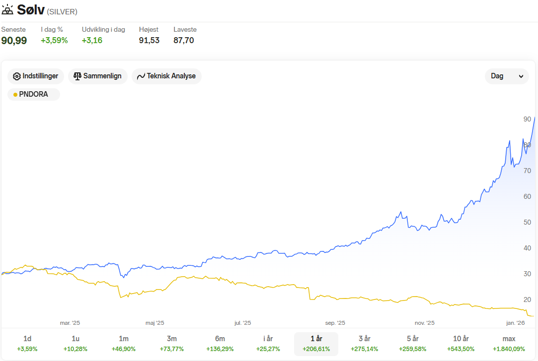Click the 90 y-axis label
Screen dimensions: 538x361
527,119
